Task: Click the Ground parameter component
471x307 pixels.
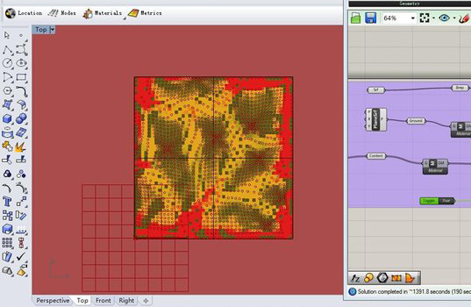Action: (415, 121)
